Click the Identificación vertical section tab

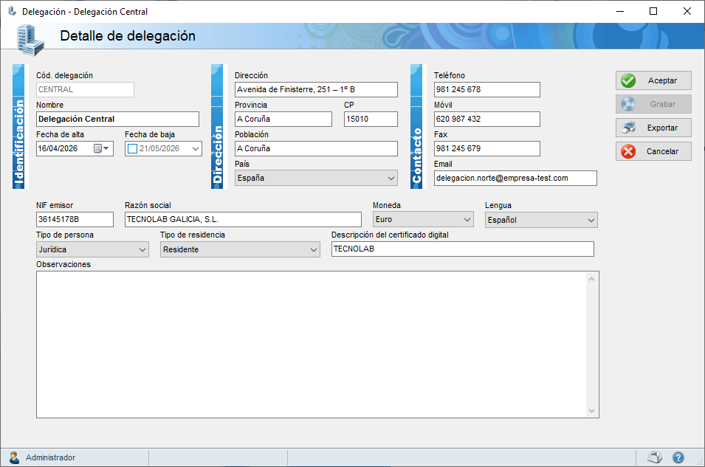(x=18, y=127)
